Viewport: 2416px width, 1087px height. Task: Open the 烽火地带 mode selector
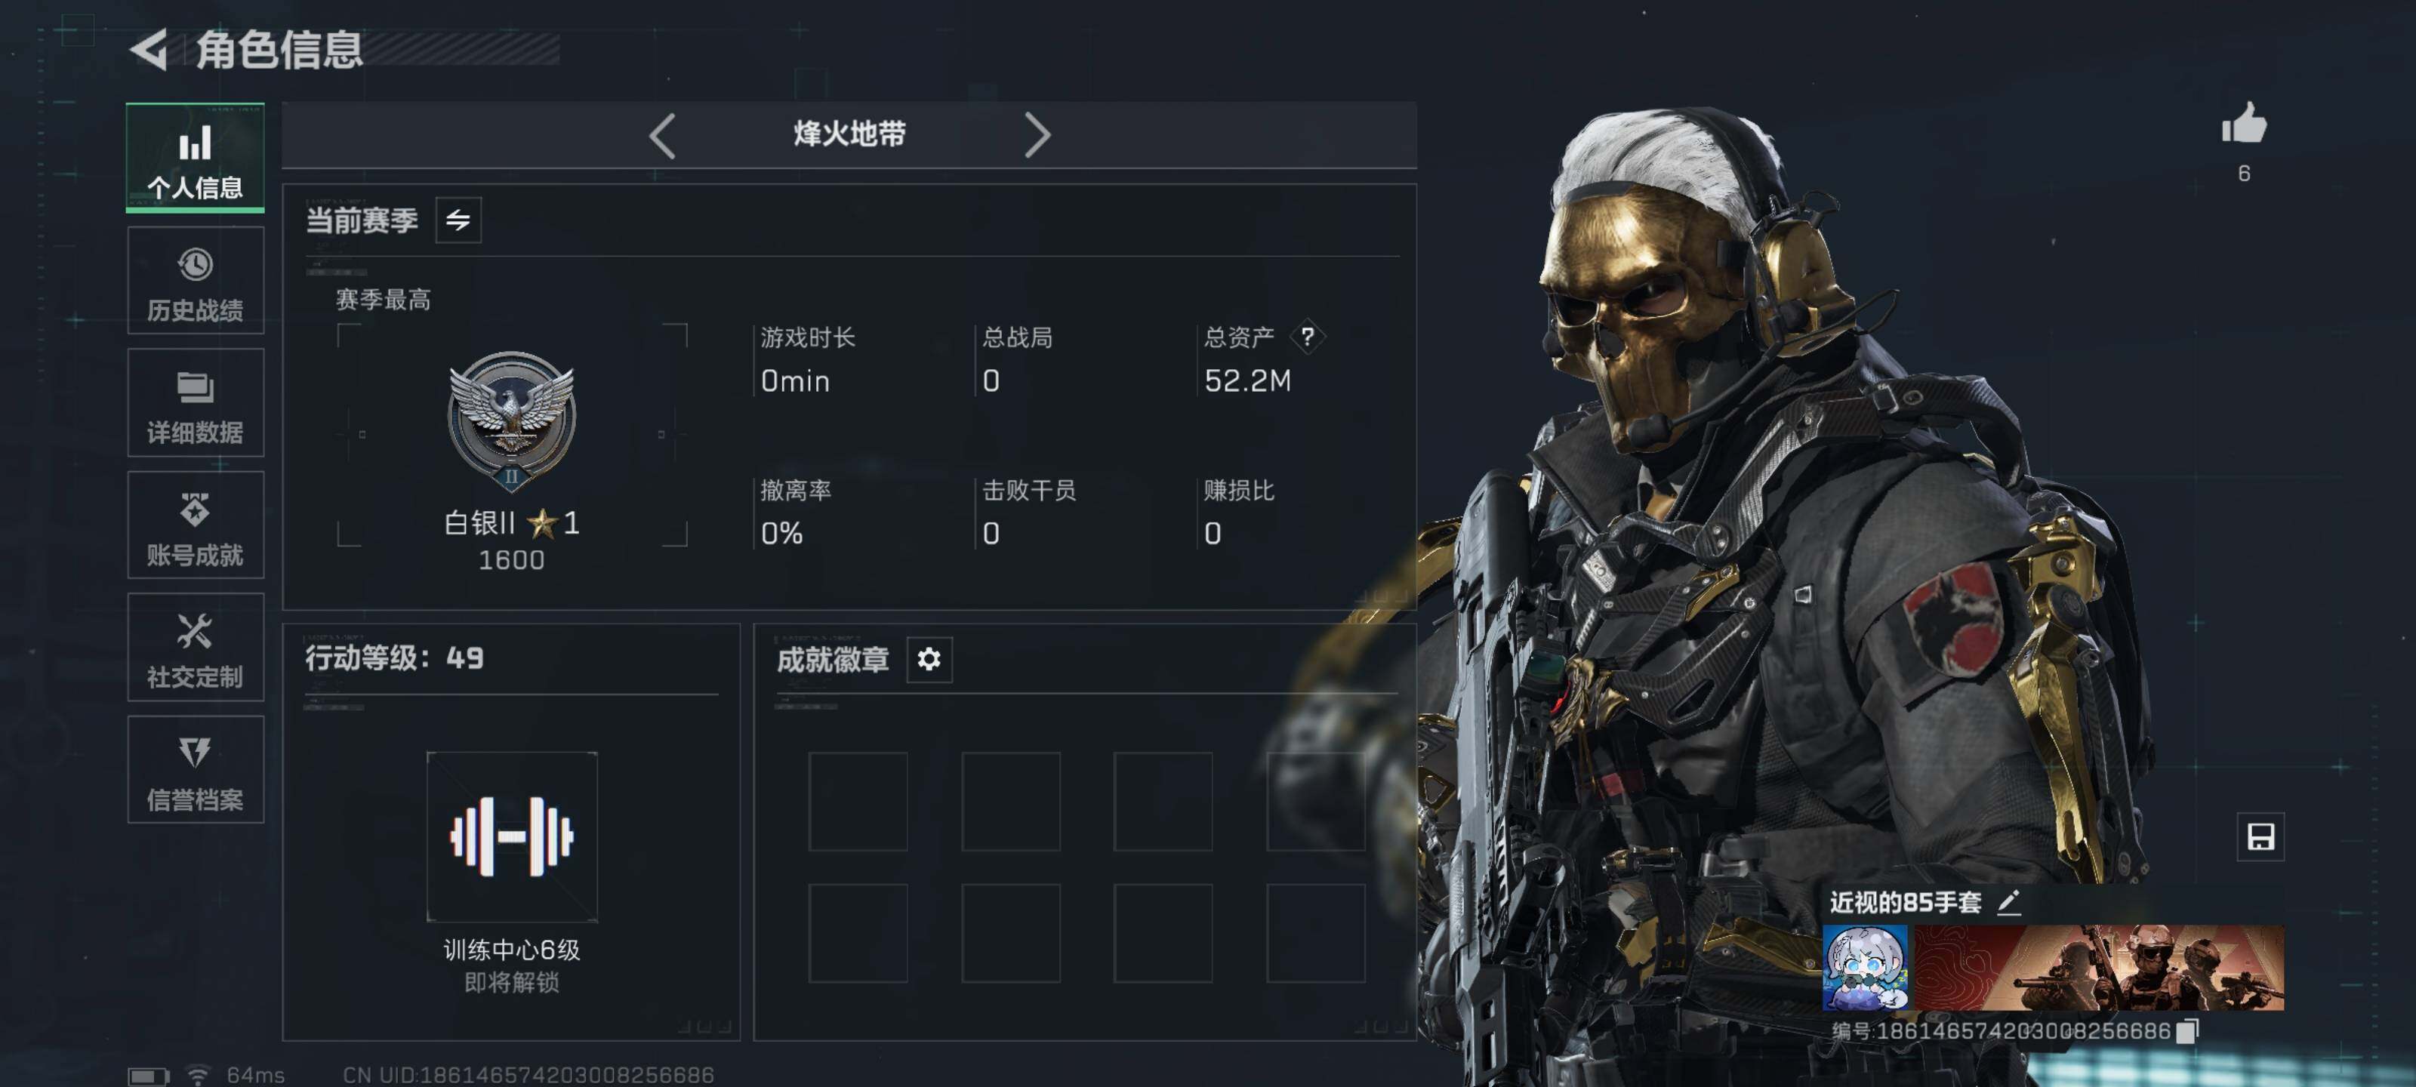click(x=849, y=134)
